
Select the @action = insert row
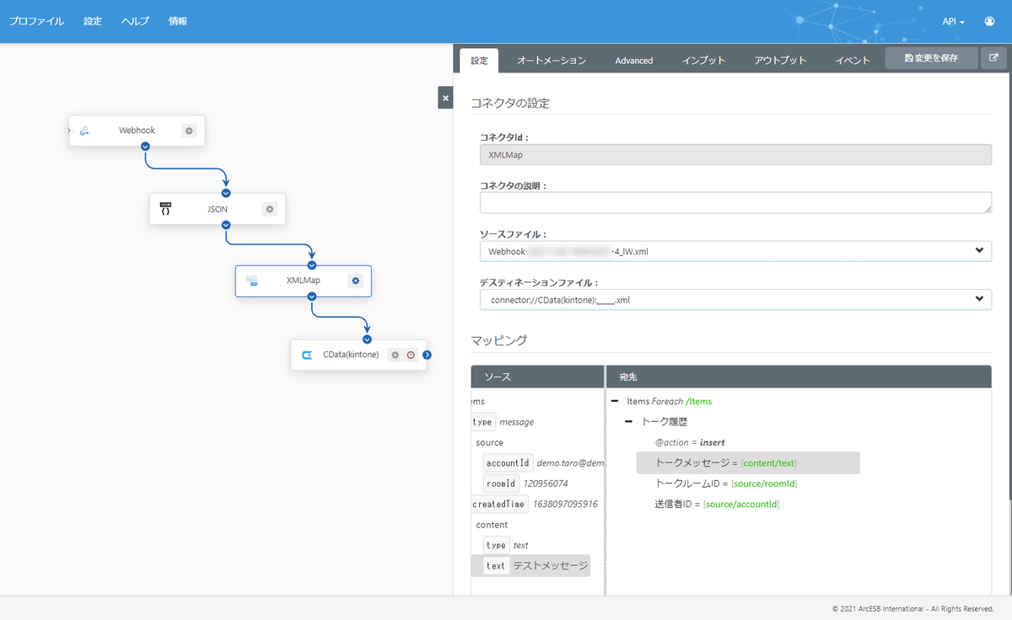[690, 442]
